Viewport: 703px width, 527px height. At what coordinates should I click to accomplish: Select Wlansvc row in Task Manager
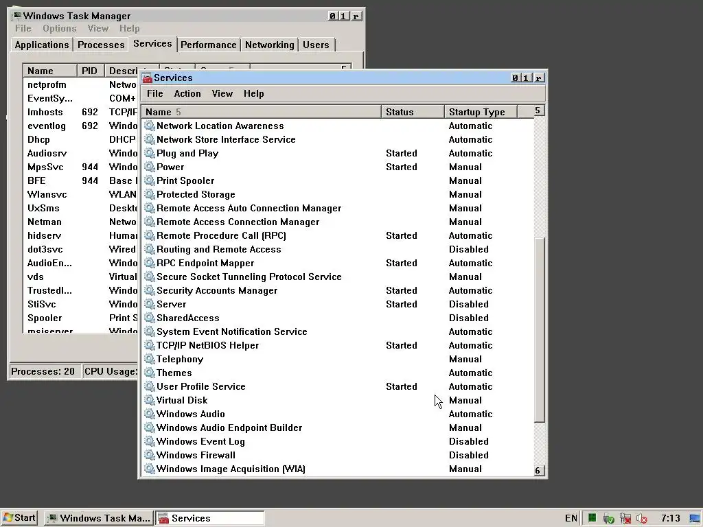[x=81, y=194]
